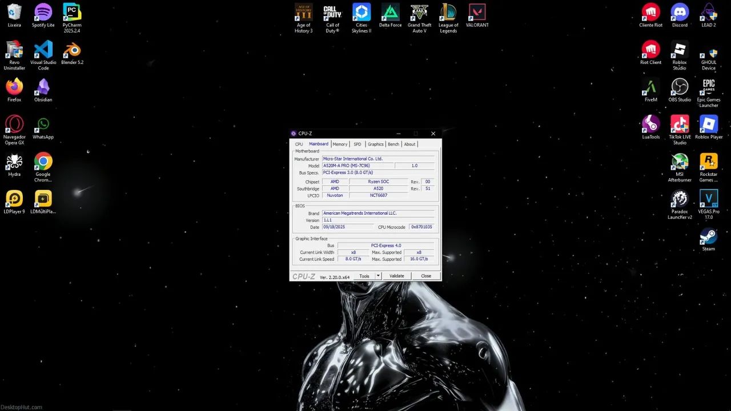Screen dimensions: 731x411
Task: Open the Call of Duty shortcut
Action: pyautogui.click(x=332, y=18)
